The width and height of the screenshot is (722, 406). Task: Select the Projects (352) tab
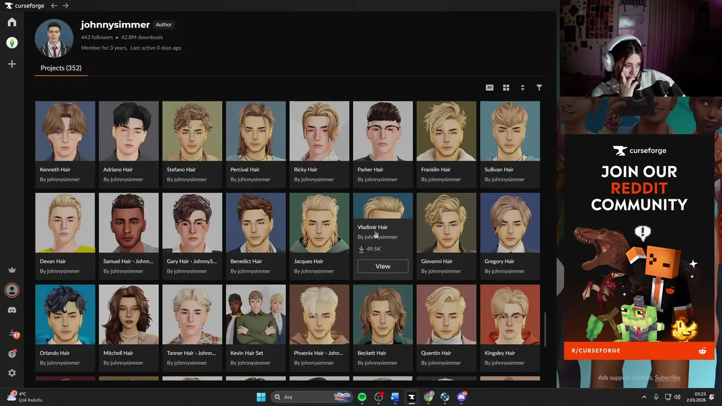point(61,68)
